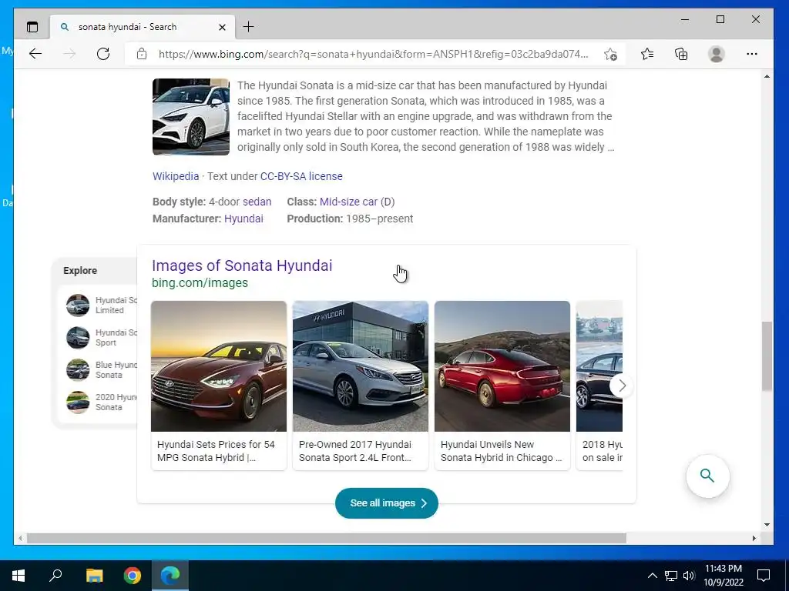Image resolution: width=789 pixels, height=591 pixels.
Task: Open the partially visible 2018 Hyundai image
Action: [597, 366]
